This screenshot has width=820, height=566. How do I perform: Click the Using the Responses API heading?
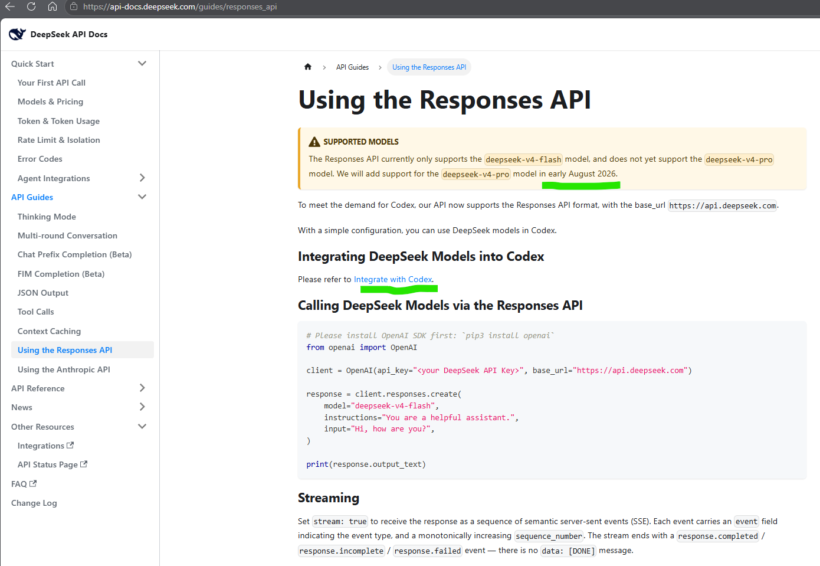[x=444, y=100]
